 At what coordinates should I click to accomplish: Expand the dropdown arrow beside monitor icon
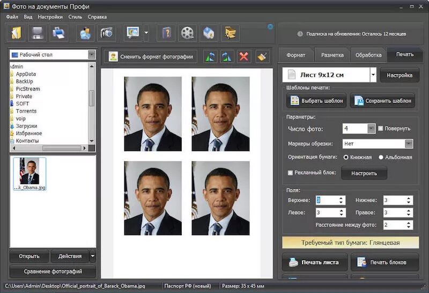pos(146,33)
